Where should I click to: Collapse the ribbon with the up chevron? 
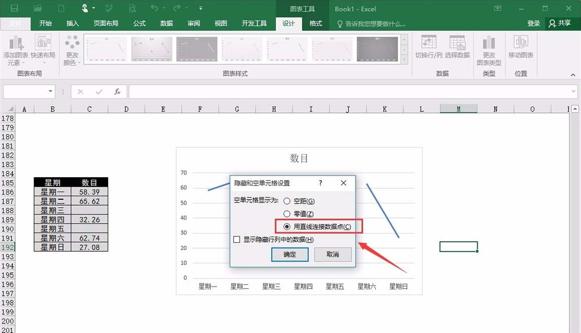(x=573, y=75)
